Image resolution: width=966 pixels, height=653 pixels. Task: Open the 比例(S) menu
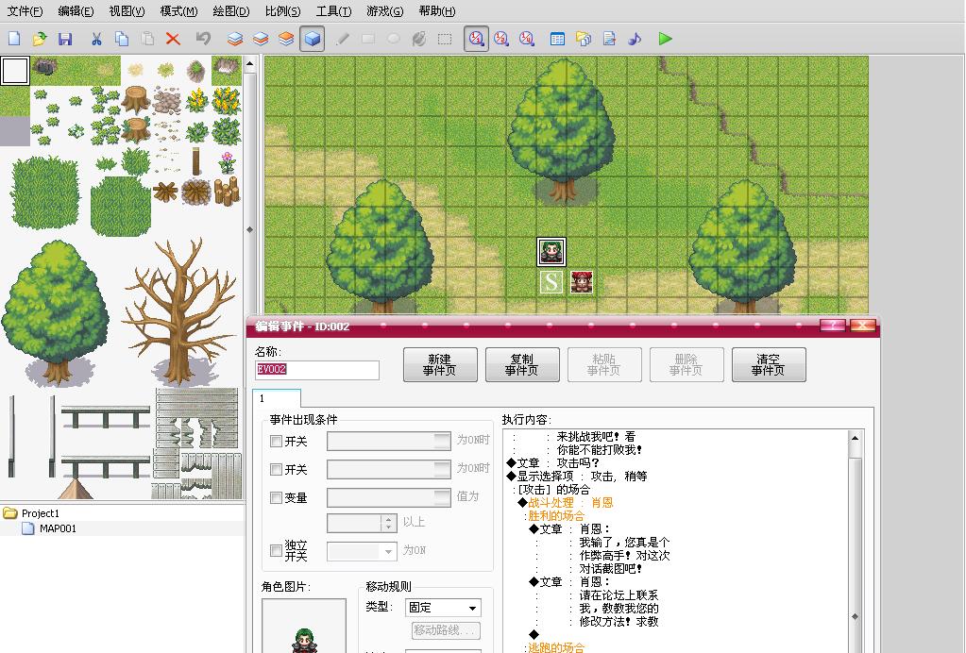(282, 11)
